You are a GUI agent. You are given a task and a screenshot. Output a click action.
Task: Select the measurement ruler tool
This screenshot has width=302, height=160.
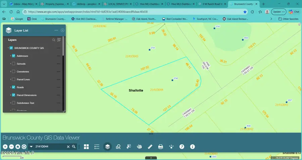pyautogui.click(x=150, y=147)
